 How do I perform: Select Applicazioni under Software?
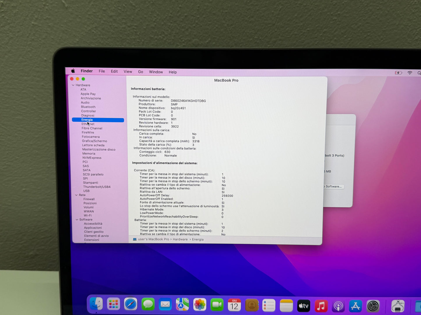click(x=93, y=228)
